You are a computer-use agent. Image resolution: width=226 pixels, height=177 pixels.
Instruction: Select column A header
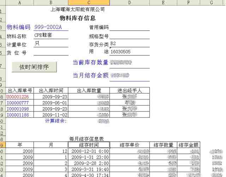pyautogui.click(x=20, y=3)
